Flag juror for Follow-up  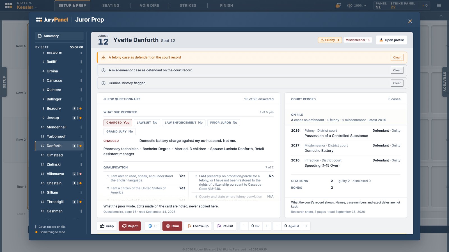(x=198, y=226)
